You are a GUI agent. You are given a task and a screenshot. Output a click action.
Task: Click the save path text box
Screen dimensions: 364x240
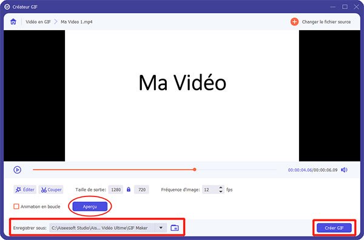102,228
